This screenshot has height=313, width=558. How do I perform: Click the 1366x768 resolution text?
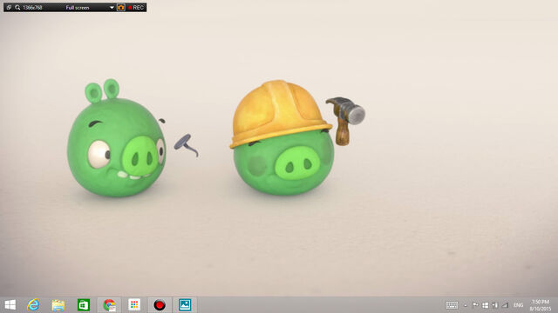32,8
